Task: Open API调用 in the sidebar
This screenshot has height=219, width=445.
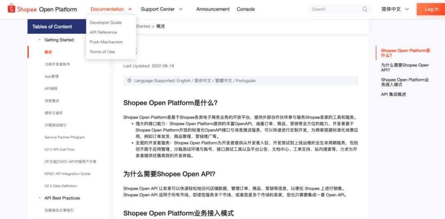Action: pyautogui.click(x=51, y=89)
